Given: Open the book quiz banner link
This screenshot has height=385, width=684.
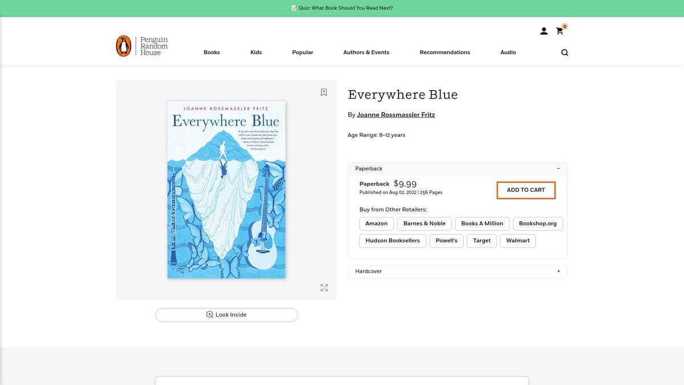Looking at the screenshot, I should click(x=342, y=8).
